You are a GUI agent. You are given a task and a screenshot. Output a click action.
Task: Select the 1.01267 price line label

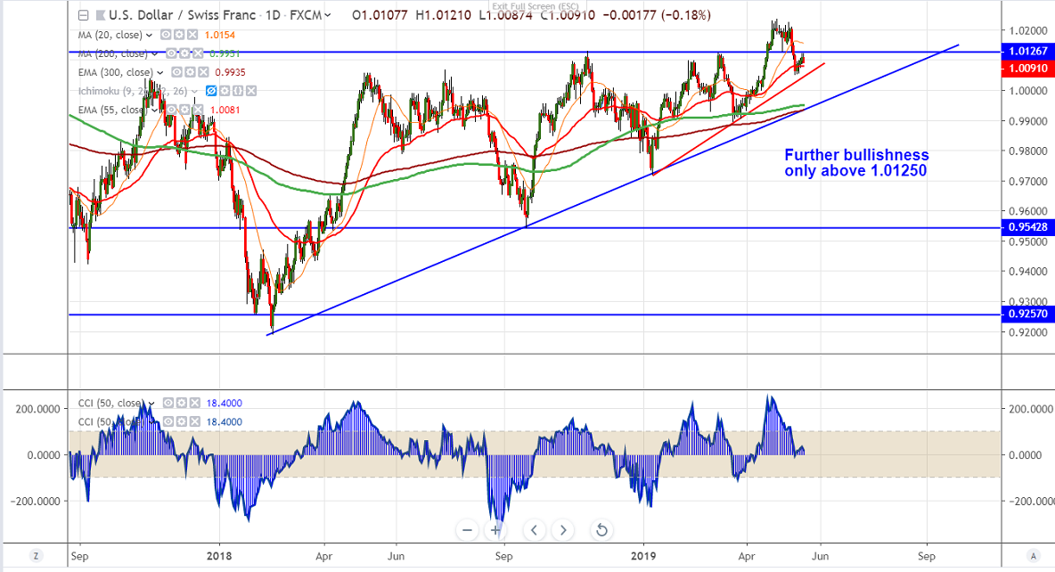[x=1027, y=51]
